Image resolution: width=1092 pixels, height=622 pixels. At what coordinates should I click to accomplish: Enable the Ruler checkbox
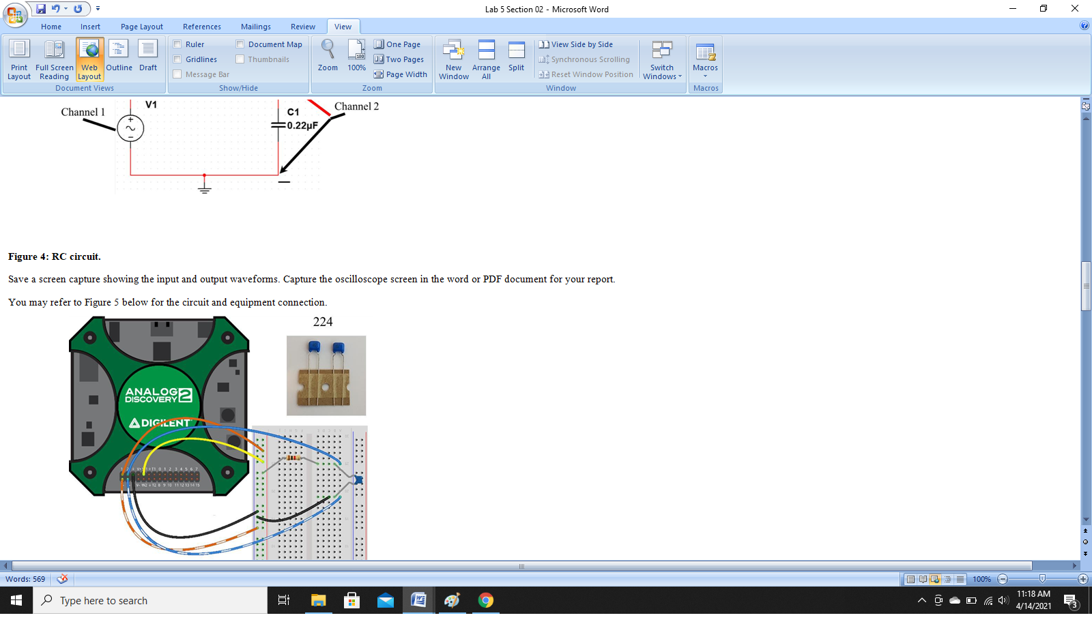(x=179, y=44)
